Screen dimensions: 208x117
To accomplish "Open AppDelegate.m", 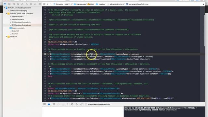I will click(x=18, y=19).
